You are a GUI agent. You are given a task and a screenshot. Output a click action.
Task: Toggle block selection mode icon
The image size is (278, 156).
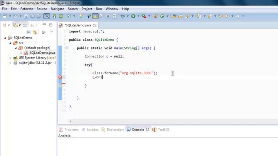click(108, 16)
